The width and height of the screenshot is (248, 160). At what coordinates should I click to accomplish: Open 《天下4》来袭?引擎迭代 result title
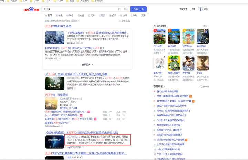(x=76, y=74)
